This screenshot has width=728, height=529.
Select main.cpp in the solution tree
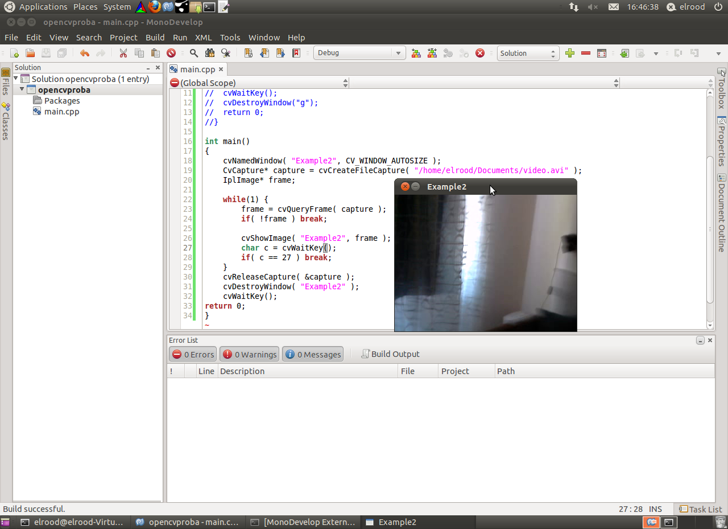click(x=61, y=112)
